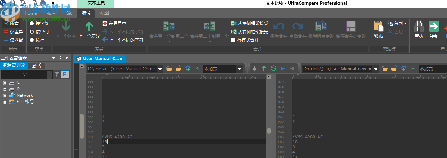Open file folder icon in left pane toolbar
This screenshot has height=158, width=447.
(x=169, y=68)
